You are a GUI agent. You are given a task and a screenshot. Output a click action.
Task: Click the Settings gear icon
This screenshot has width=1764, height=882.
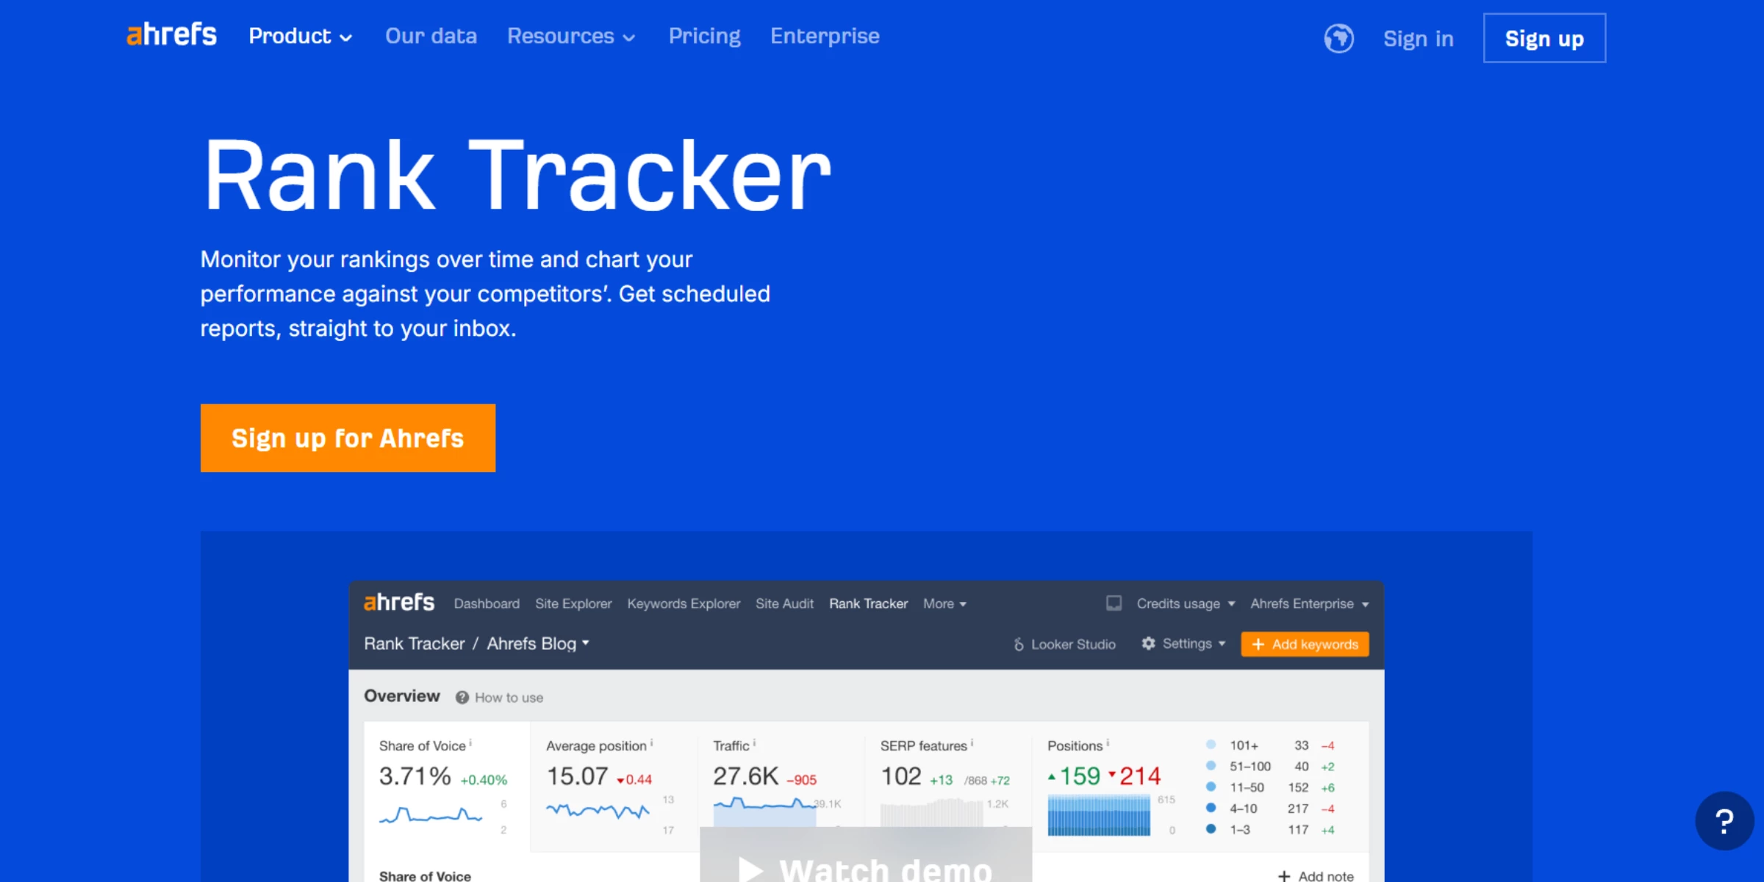pos(1148,644)
